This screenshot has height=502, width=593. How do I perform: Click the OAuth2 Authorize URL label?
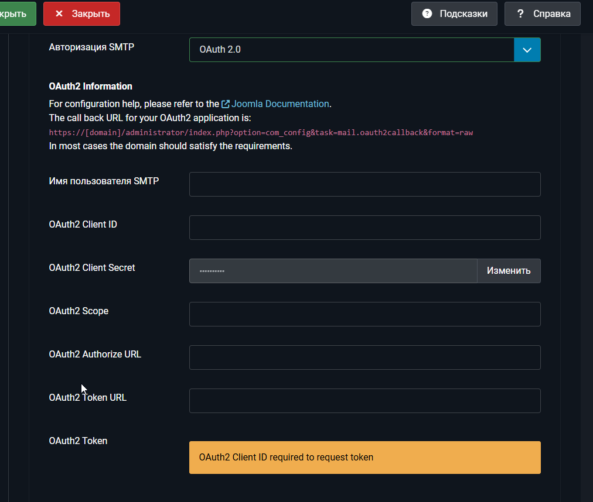[x=95, y=355]
